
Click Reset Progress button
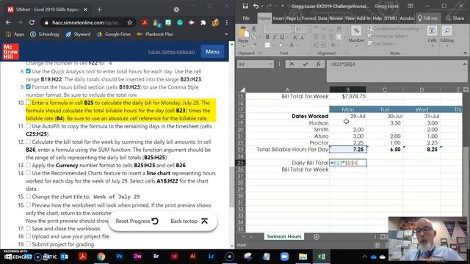click(x=137, y=221)
